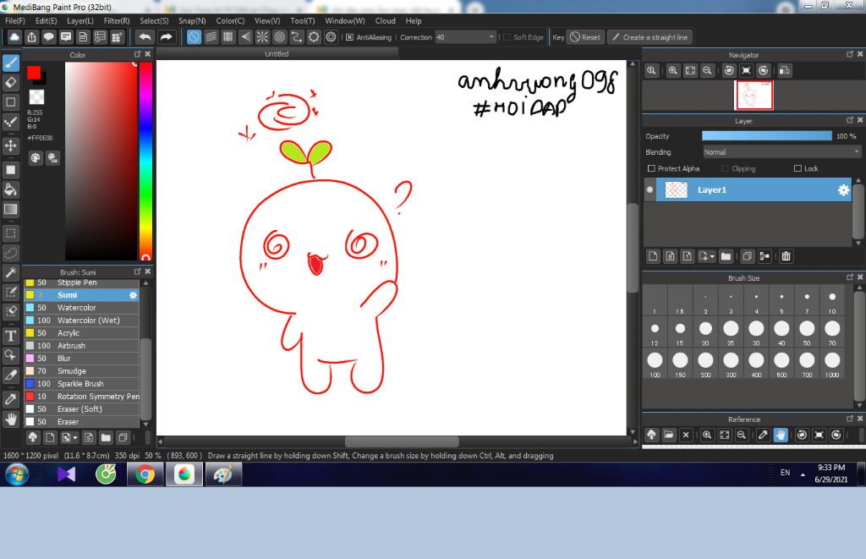Zoom in using Navigator panel icon
The image size is (866, 559).
(x=672, y=71)
